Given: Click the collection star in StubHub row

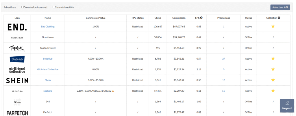Looking at the screenshot, I should [273, 58].
